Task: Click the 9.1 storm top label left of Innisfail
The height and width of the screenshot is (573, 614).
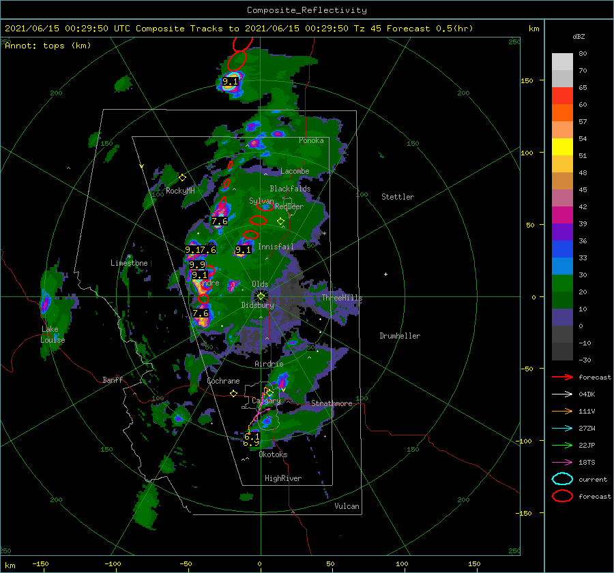Action: pos(243,249)
